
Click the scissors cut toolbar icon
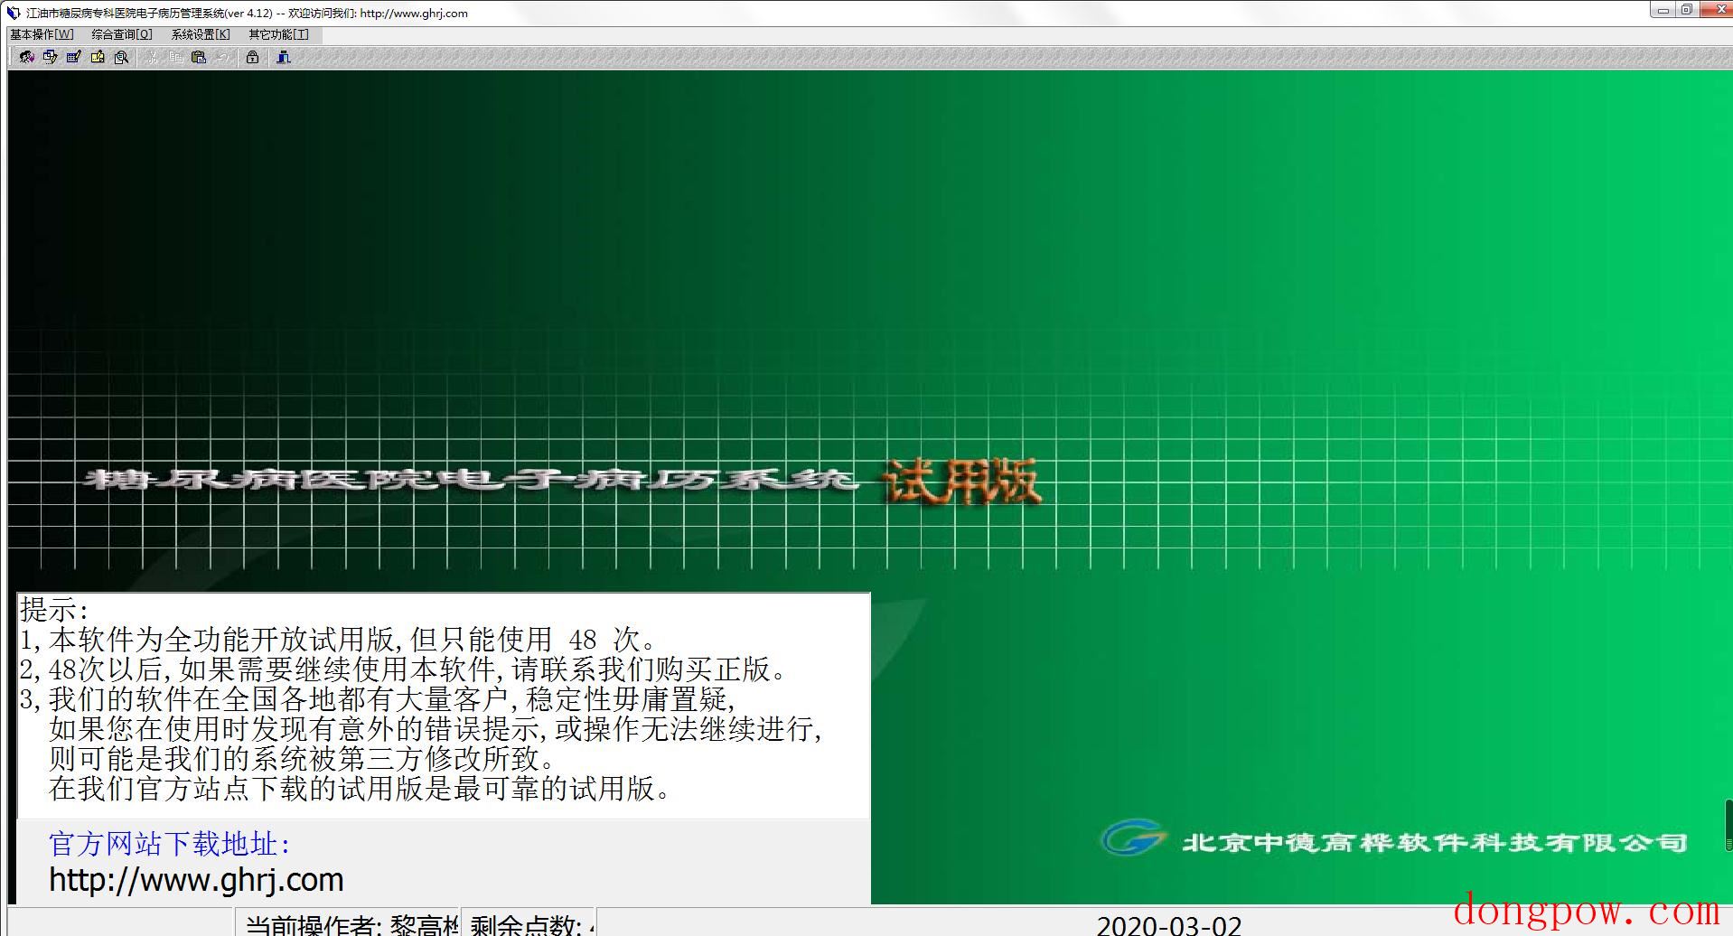[x=153, y=57]
